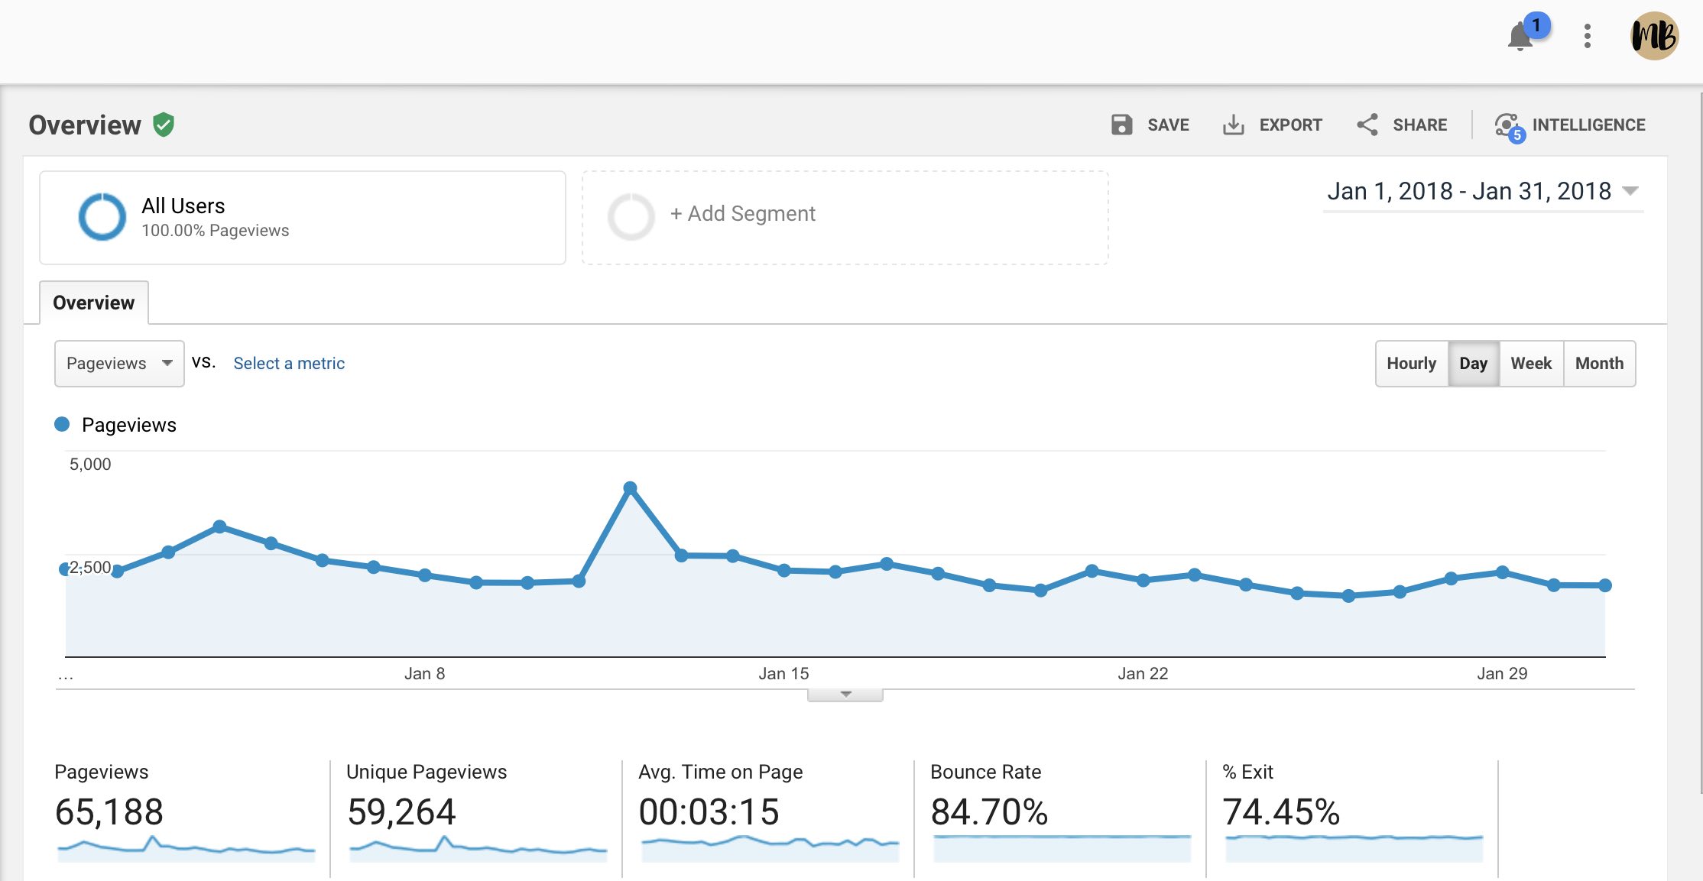Open the Intelligence insights icon
The width and height of the screenshot is (1703, 881).
[1509, 126]
